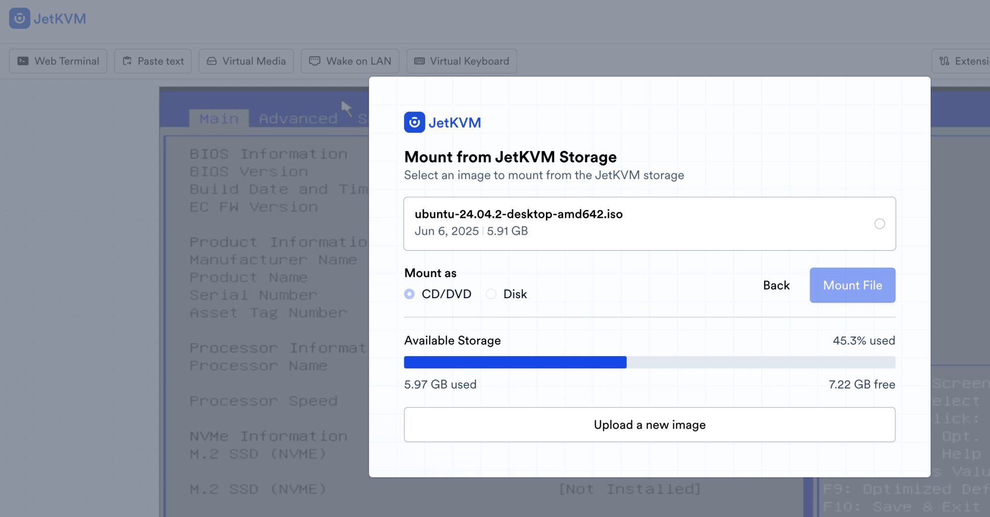This screenshot has height=517, width=990.
Task: Click the 'Mount from JetKVM Storage' heading
Action: tap(510, 157)
